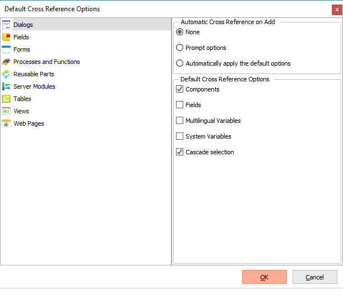Check the Fields option checkbox
The width and height of the screenshot is (343, 303).
tap(180, 105)
